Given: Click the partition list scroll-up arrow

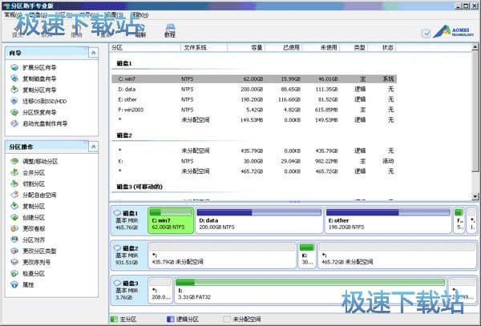Looking at the screenshot, I should 475,47.
